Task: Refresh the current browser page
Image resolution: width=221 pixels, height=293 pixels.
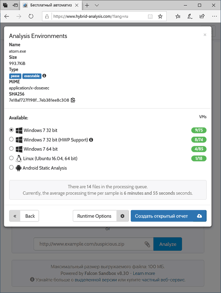Action: pyautogui.click(x=31, y=16)
